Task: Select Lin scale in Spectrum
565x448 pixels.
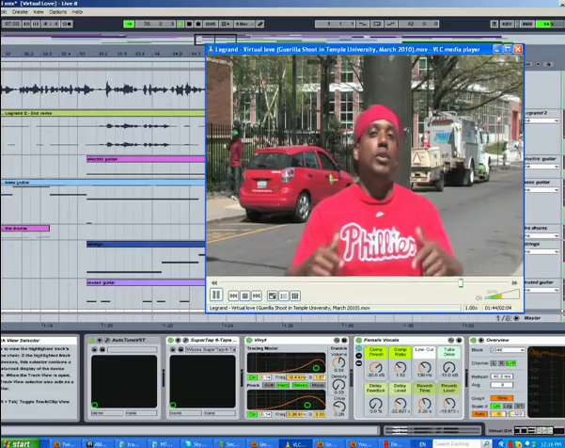Action: tap(496, 406)
